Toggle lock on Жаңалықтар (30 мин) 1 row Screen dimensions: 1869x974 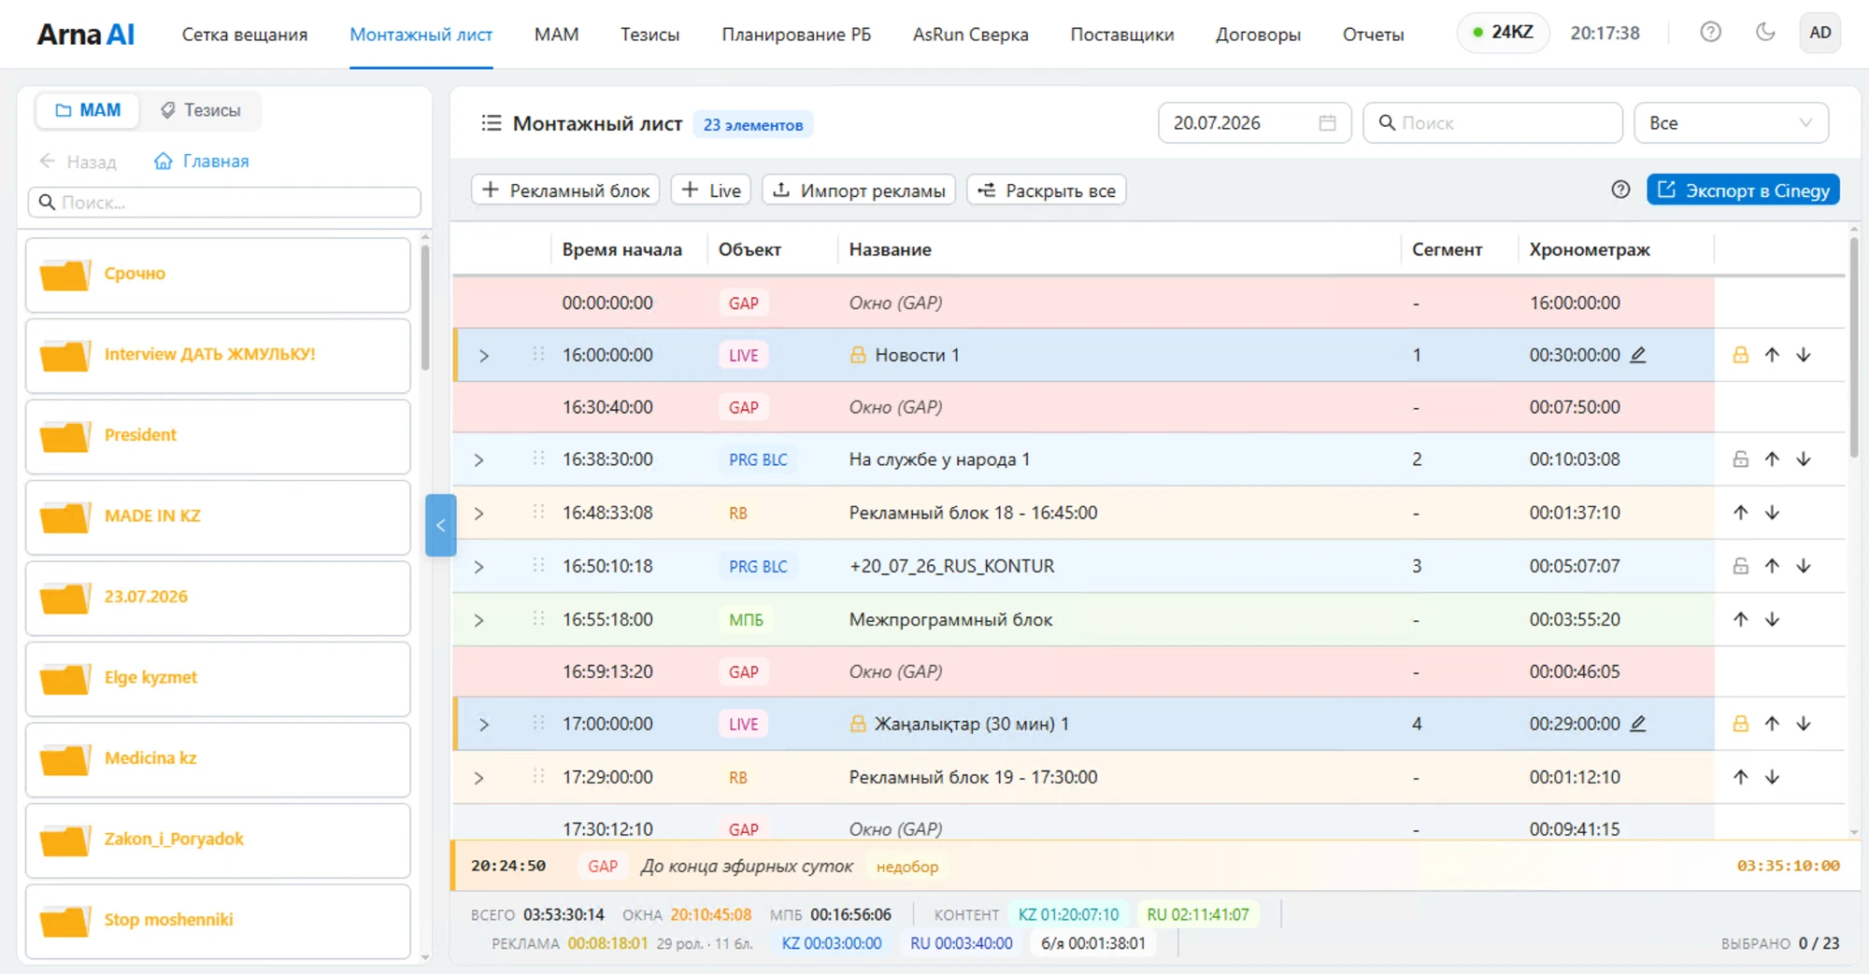coord(1740,724)
